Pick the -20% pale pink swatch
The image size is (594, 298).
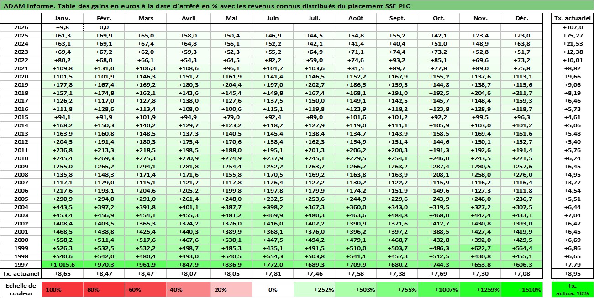(231, 289)
